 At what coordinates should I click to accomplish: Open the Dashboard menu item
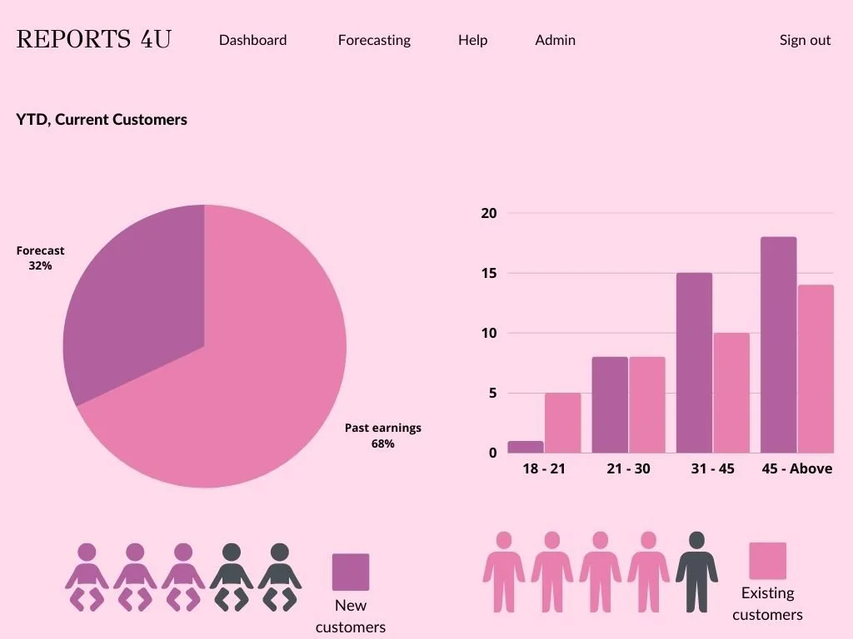tap(252, 40)
